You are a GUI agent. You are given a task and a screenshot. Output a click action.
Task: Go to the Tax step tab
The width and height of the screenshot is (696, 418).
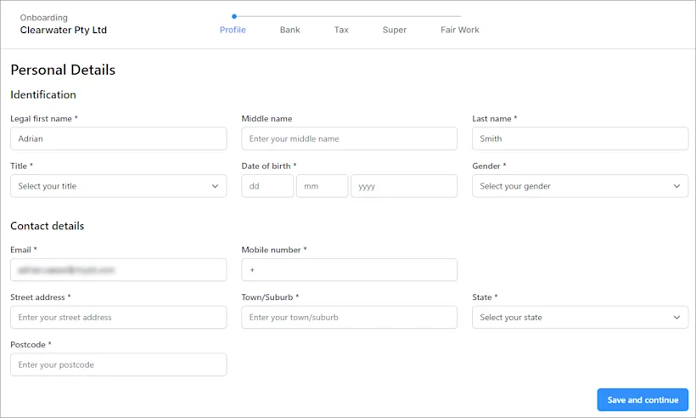[341, 30]
